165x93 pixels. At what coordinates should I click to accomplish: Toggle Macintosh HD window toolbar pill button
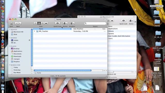click(134, 17)
